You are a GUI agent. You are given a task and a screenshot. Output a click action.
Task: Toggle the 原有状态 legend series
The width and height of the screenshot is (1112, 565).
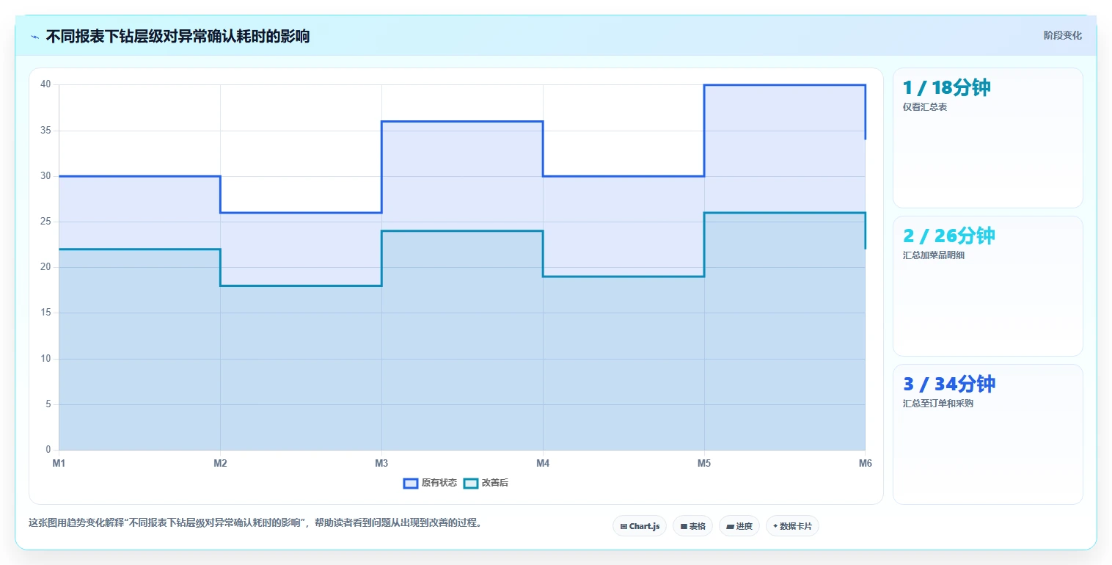point(430,483)
